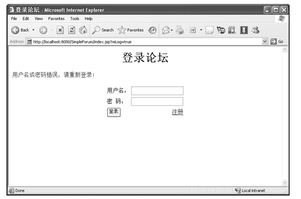The height and width of the screenshot is (199, 301).
Task: Click the Mail toolbar icon
Action: 166,30
